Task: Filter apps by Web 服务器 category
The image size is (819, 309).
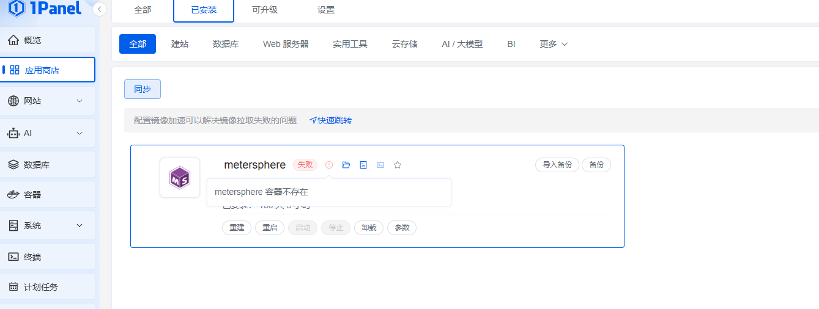Action: tap(286, 44)
